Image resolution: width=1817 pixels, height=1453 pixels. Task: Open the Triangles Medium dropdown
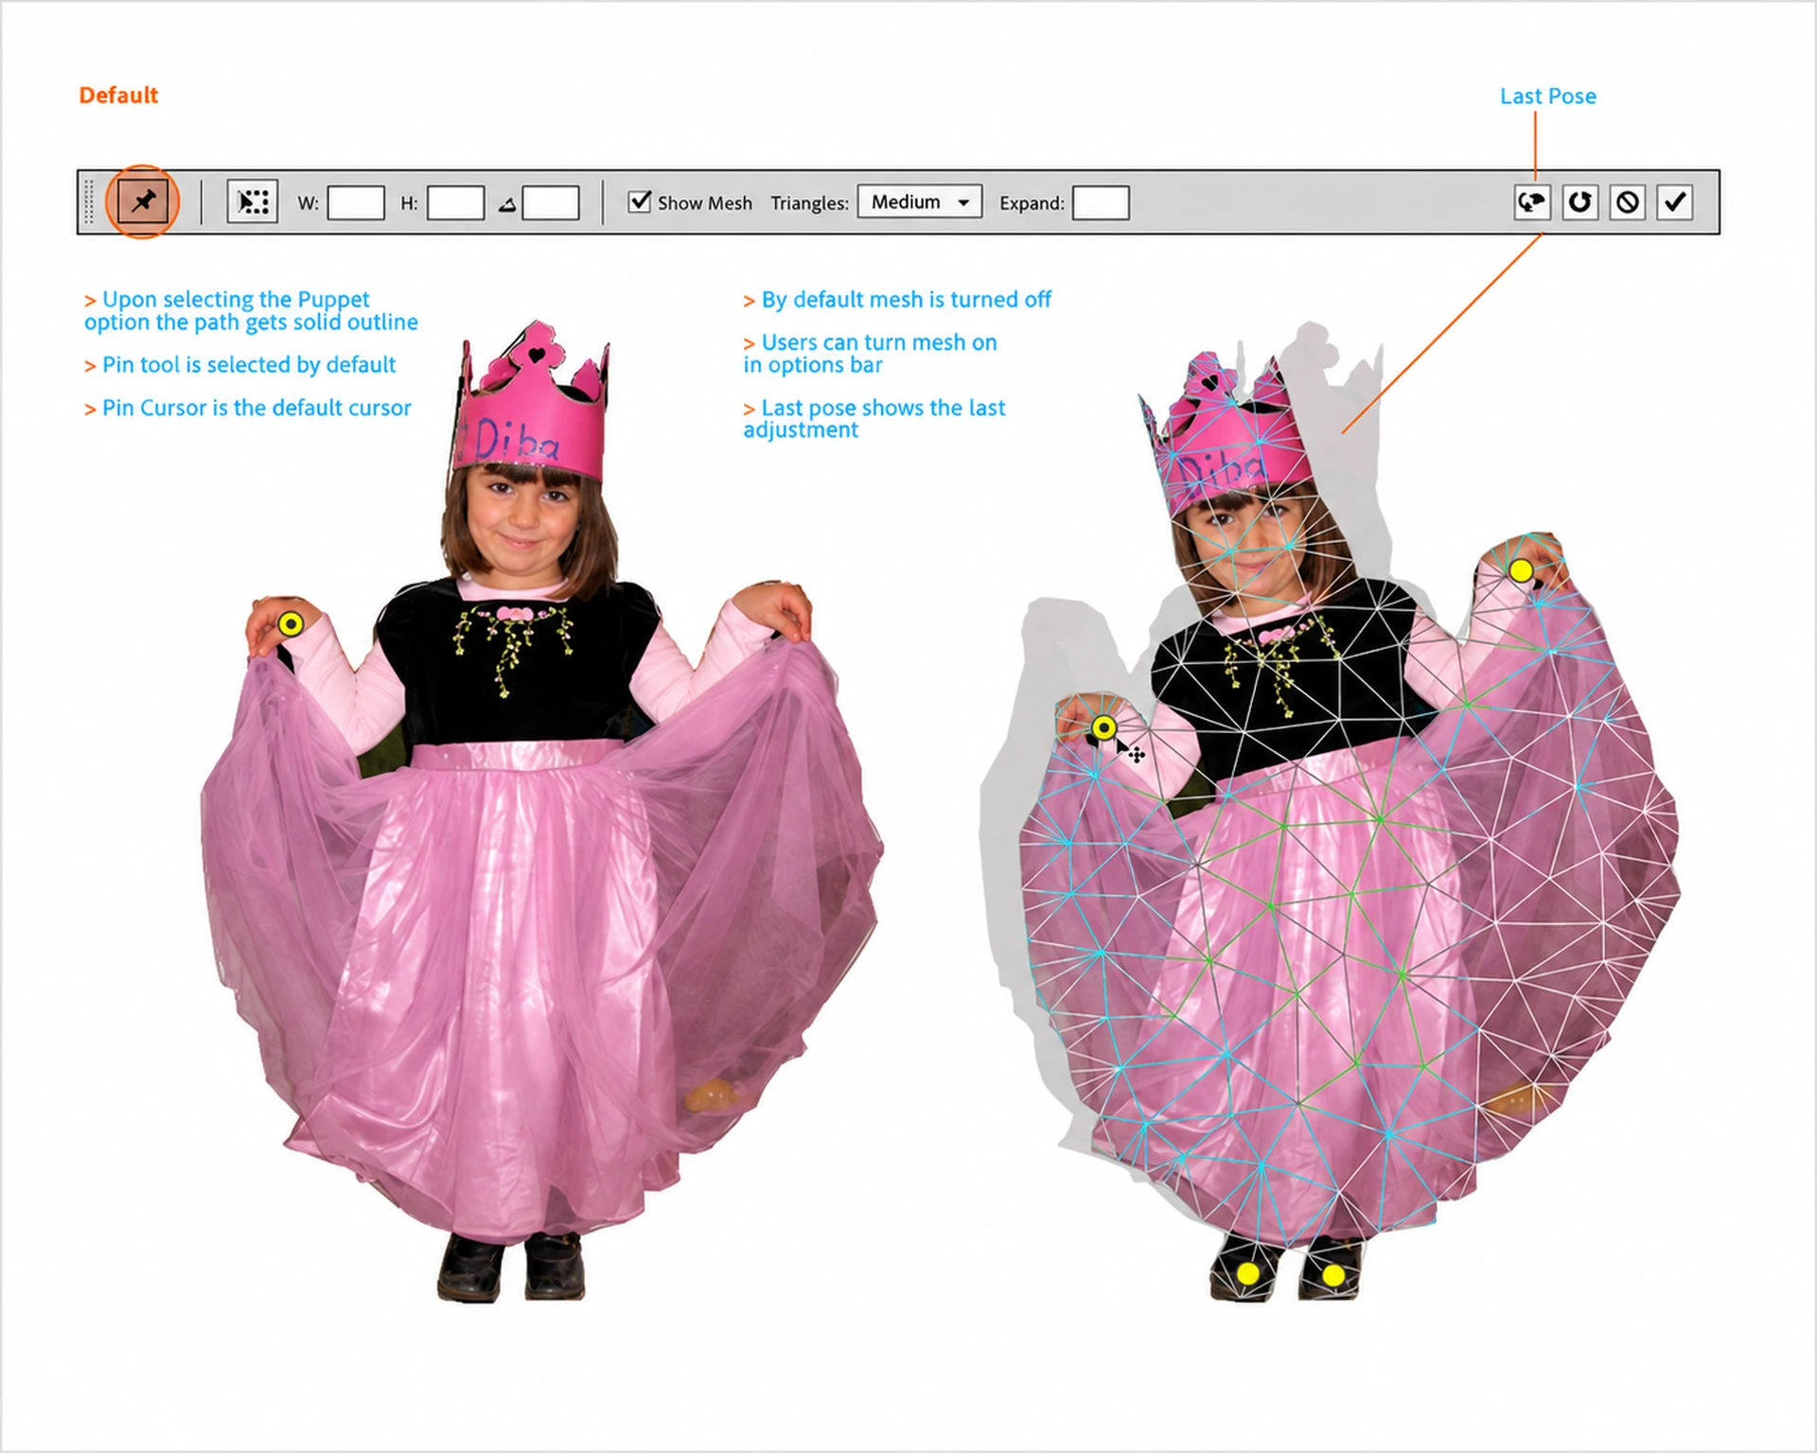tap(920, 202)
